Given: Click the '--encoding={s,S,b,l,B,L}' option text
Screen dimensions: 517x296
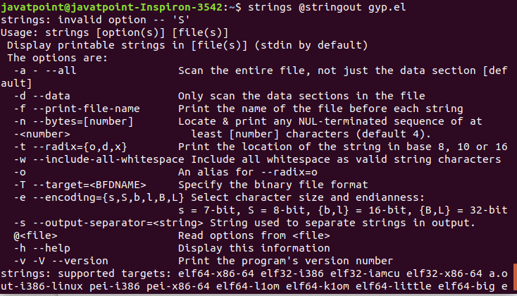Looking at the screenshot, I should pyautogui.click(x=108, y=197).
